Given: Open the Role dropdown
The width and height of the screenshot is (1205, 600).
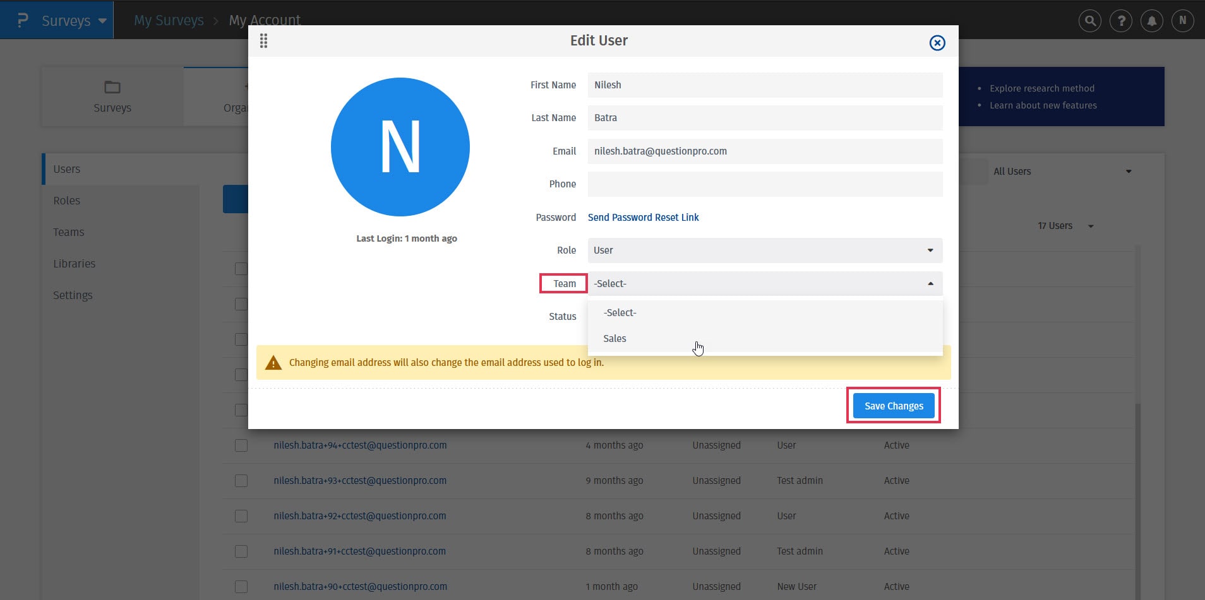Looking at the screenshot, I should click(x=764, y=250).
